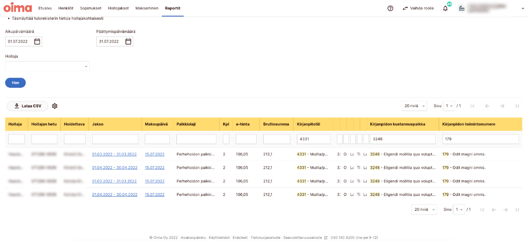The width and height of the screenshot is (528, 241).
Task: Go to previous page in top pagination
Action: (x=487, y=106)
